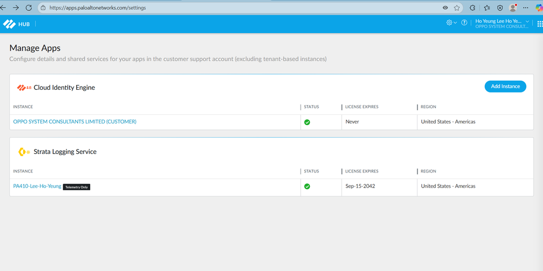Click the Cloud Identity Engine green status check
543x271 pixels.
click(x=307, y=122)
